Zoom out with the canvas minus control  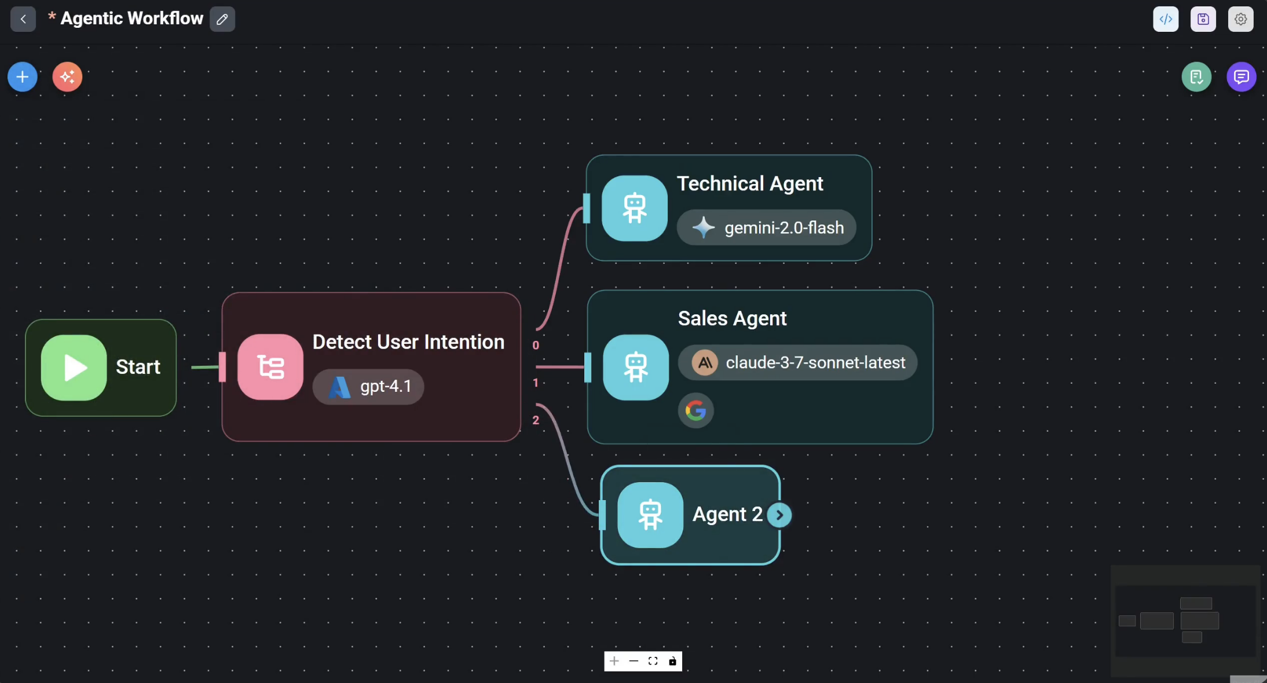click(x=633, y=661)
